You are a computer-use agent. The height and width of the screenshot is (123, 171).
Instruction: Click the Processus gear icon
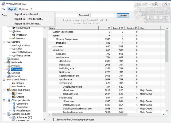coord(9,69)
